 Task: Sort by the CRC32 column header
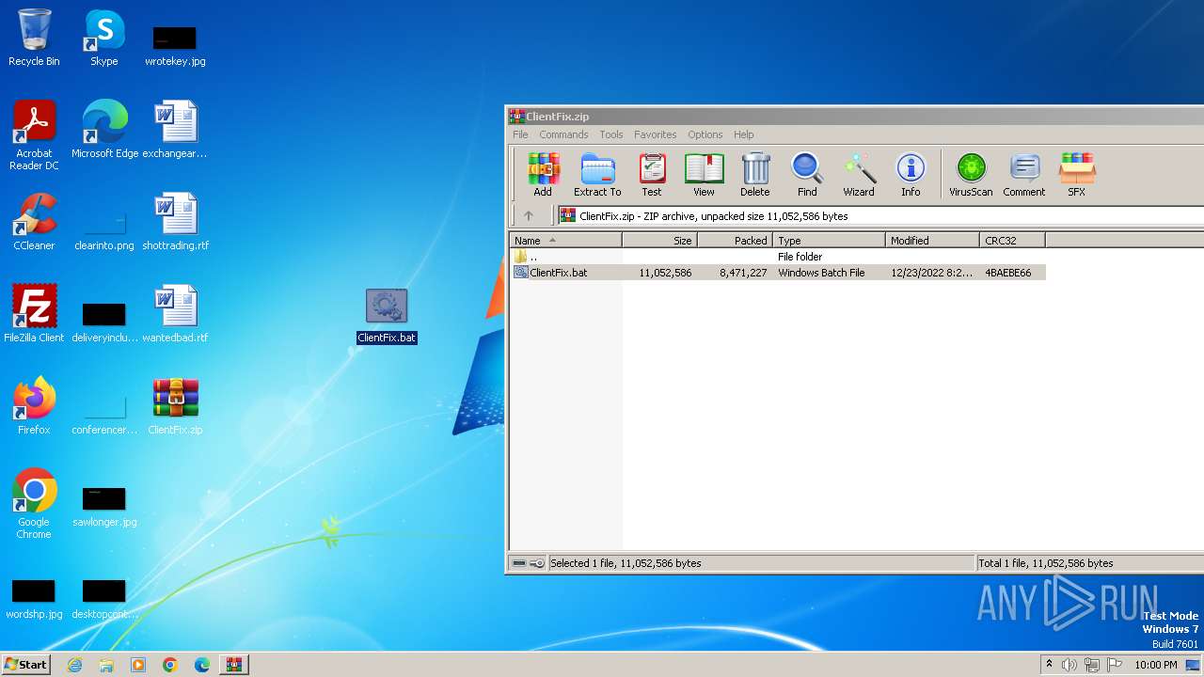point(1012,241)
